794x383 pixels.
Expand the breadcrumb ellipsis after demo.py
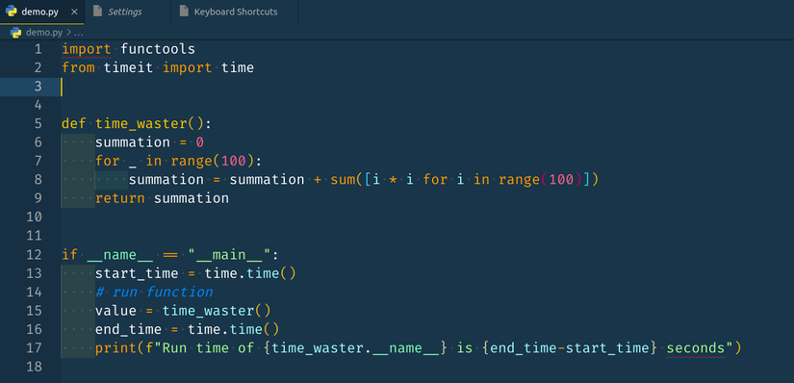[x=79, y=33]
